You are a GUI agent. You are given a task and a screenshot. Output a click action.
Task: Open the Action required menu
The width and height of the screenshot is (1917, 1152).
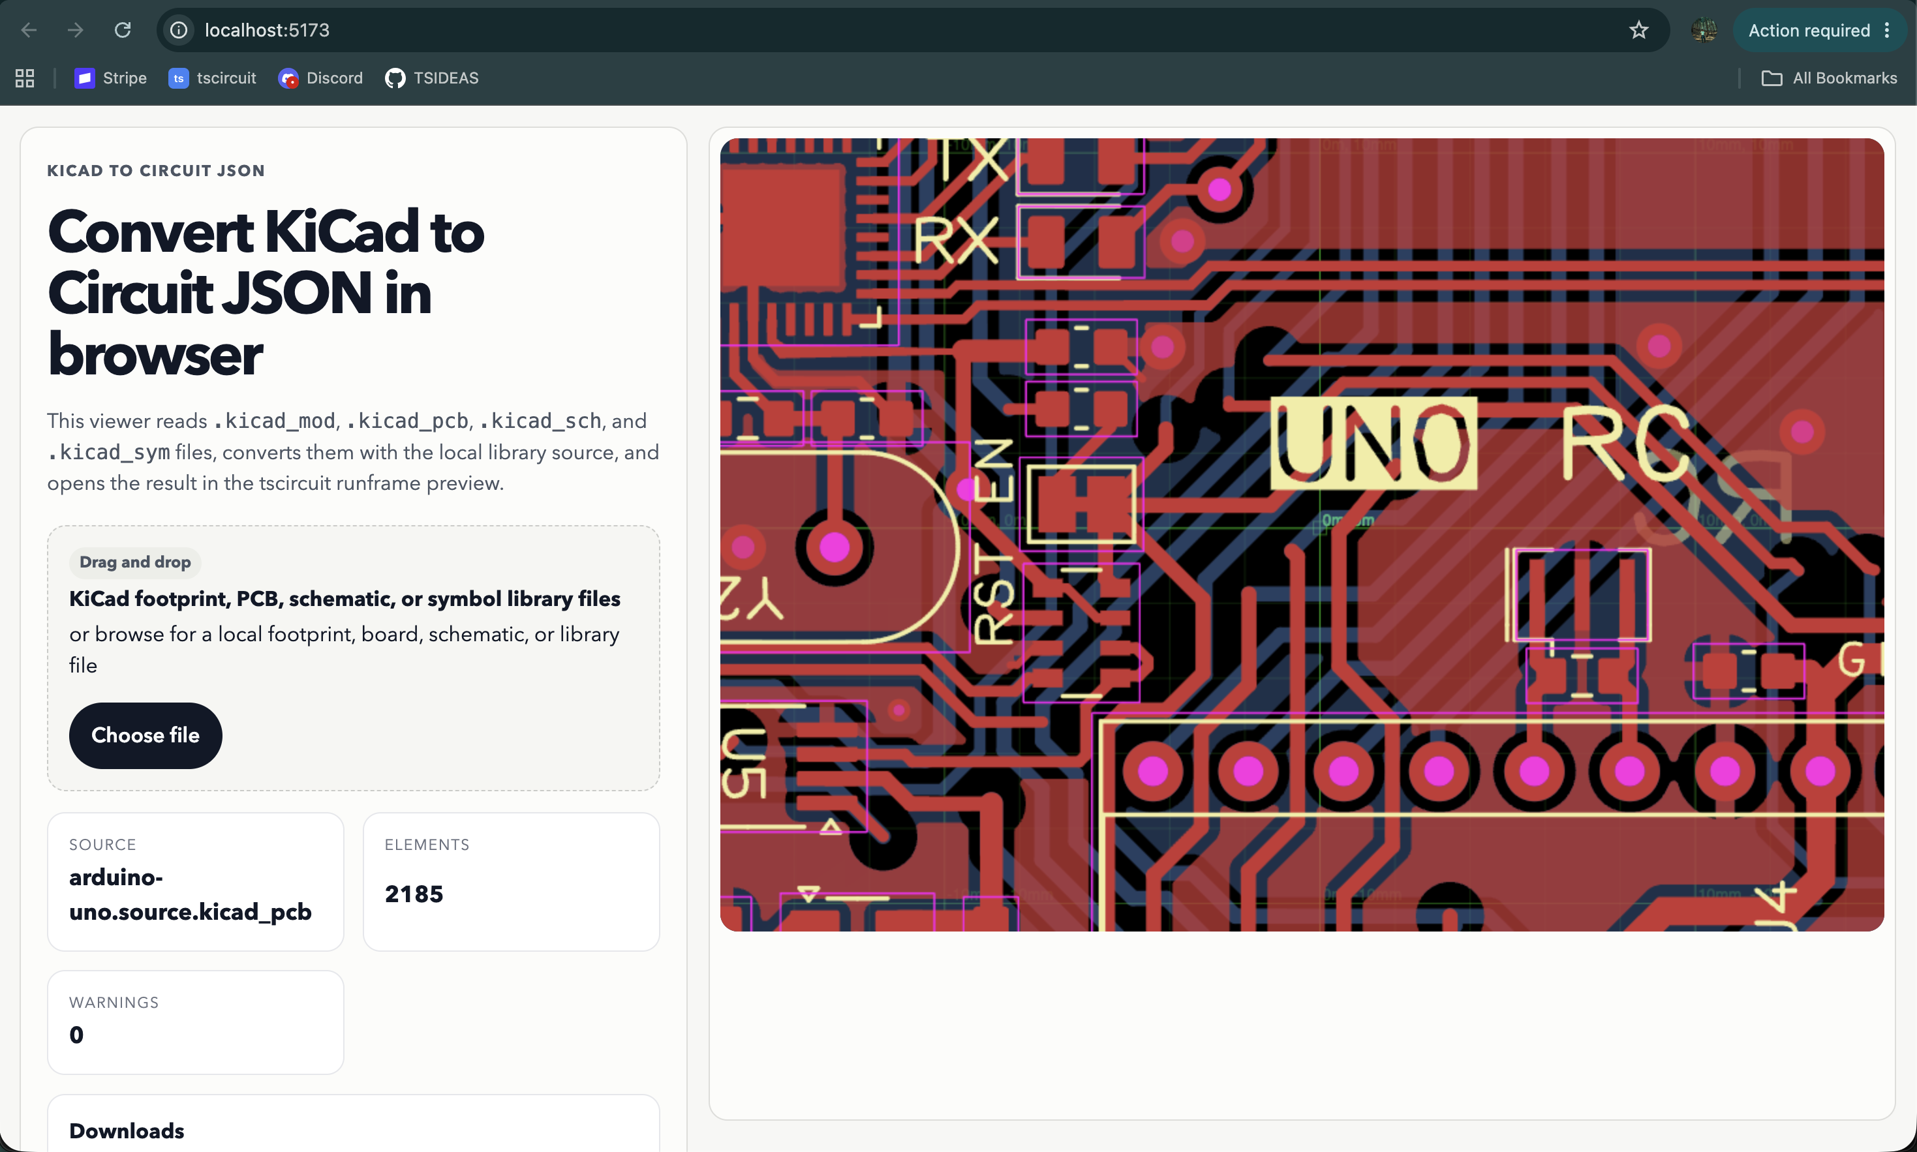(x=1808, y=30)
